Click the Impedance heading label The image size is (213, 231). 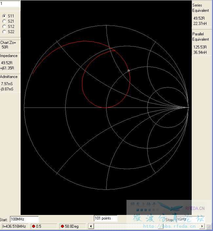pyautogui.click(x=9, y=56)
